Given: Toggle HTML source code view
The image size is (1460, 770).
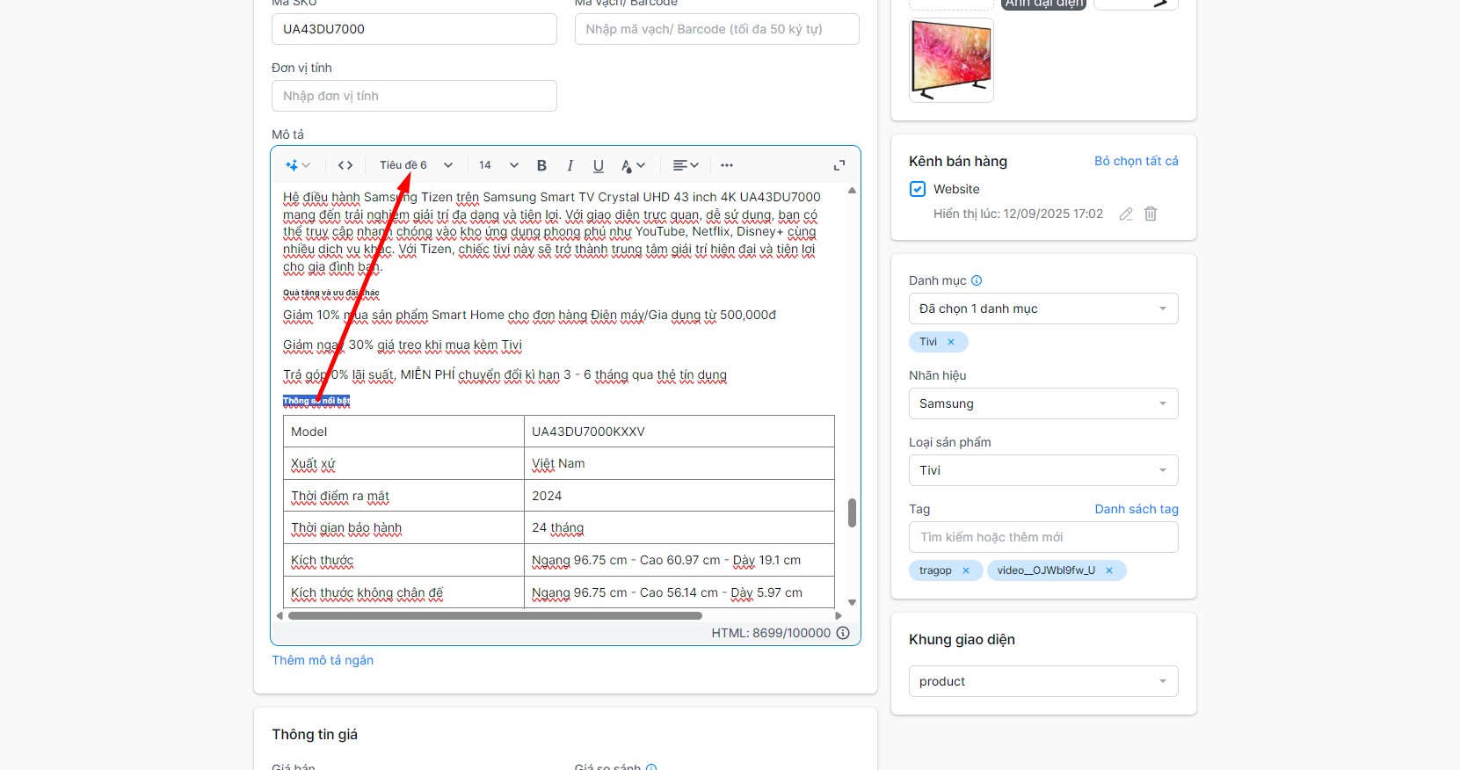Looking at the screenshot, I should [x=345, y=165].
